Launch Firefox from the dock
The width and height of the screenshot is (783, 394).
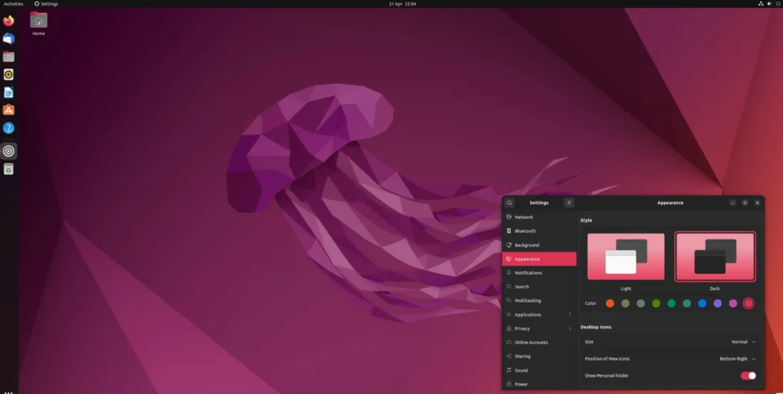[9, 21]
